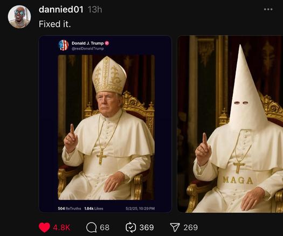View the 4.8K likes count
The image size is (283, 236).
click(x=61, y=227)
